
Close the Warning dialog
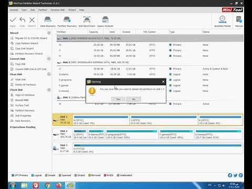(163, 82)
